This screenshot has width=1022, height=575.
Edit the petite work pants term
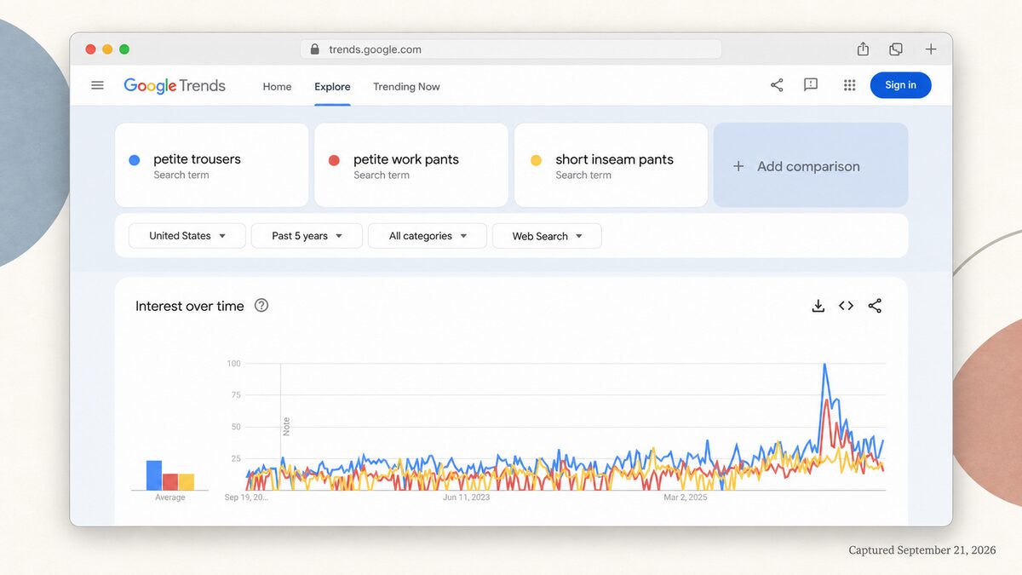click(411, 165)
